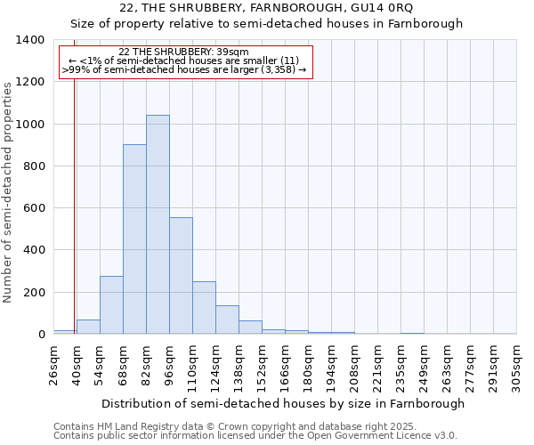This screenshot has height=445, width=534.
Task: Select the bar between 110sqm and 124sqm
Action: pos(204,308)
